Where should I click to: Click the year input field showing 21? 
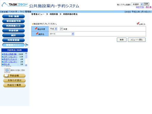(61, 29)
